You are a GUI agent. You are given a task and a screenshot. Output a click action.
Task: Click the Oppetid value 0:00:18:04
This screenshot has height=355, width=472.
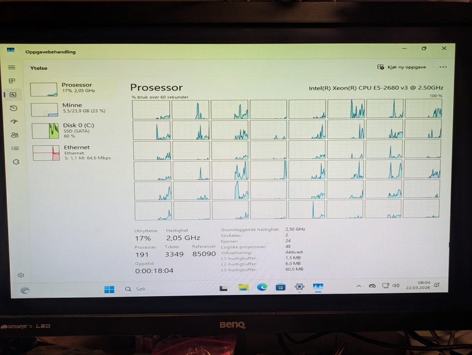pyautogui.click(x=154, y=271)
